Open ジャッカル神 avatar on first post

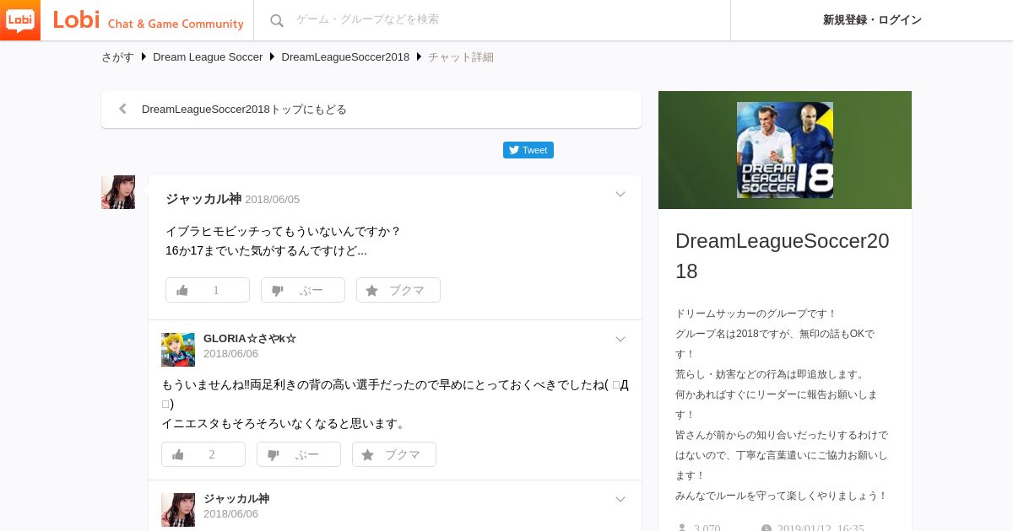coord(118,192)
